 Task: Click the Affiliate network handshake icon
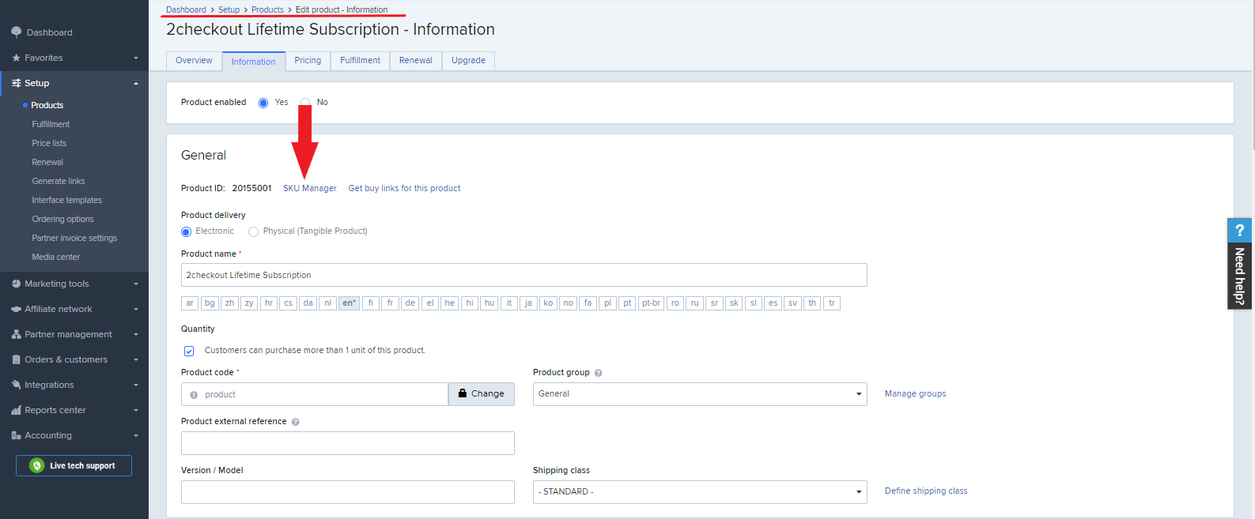click(17, 309)
